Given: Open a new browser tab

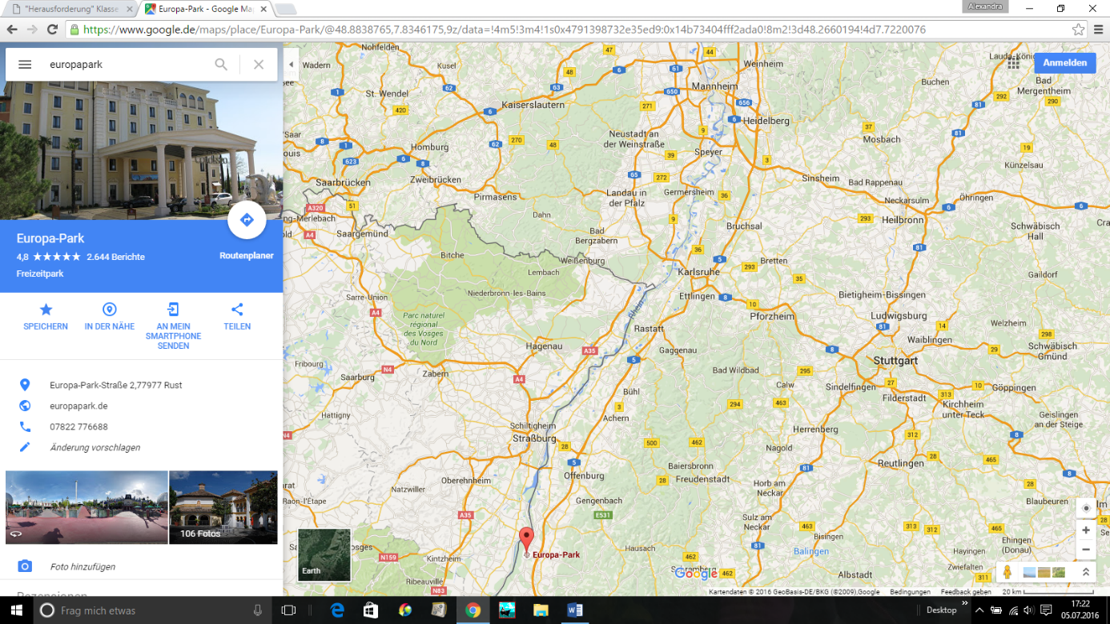Looking at the screenshot, I should click(285, 10).
